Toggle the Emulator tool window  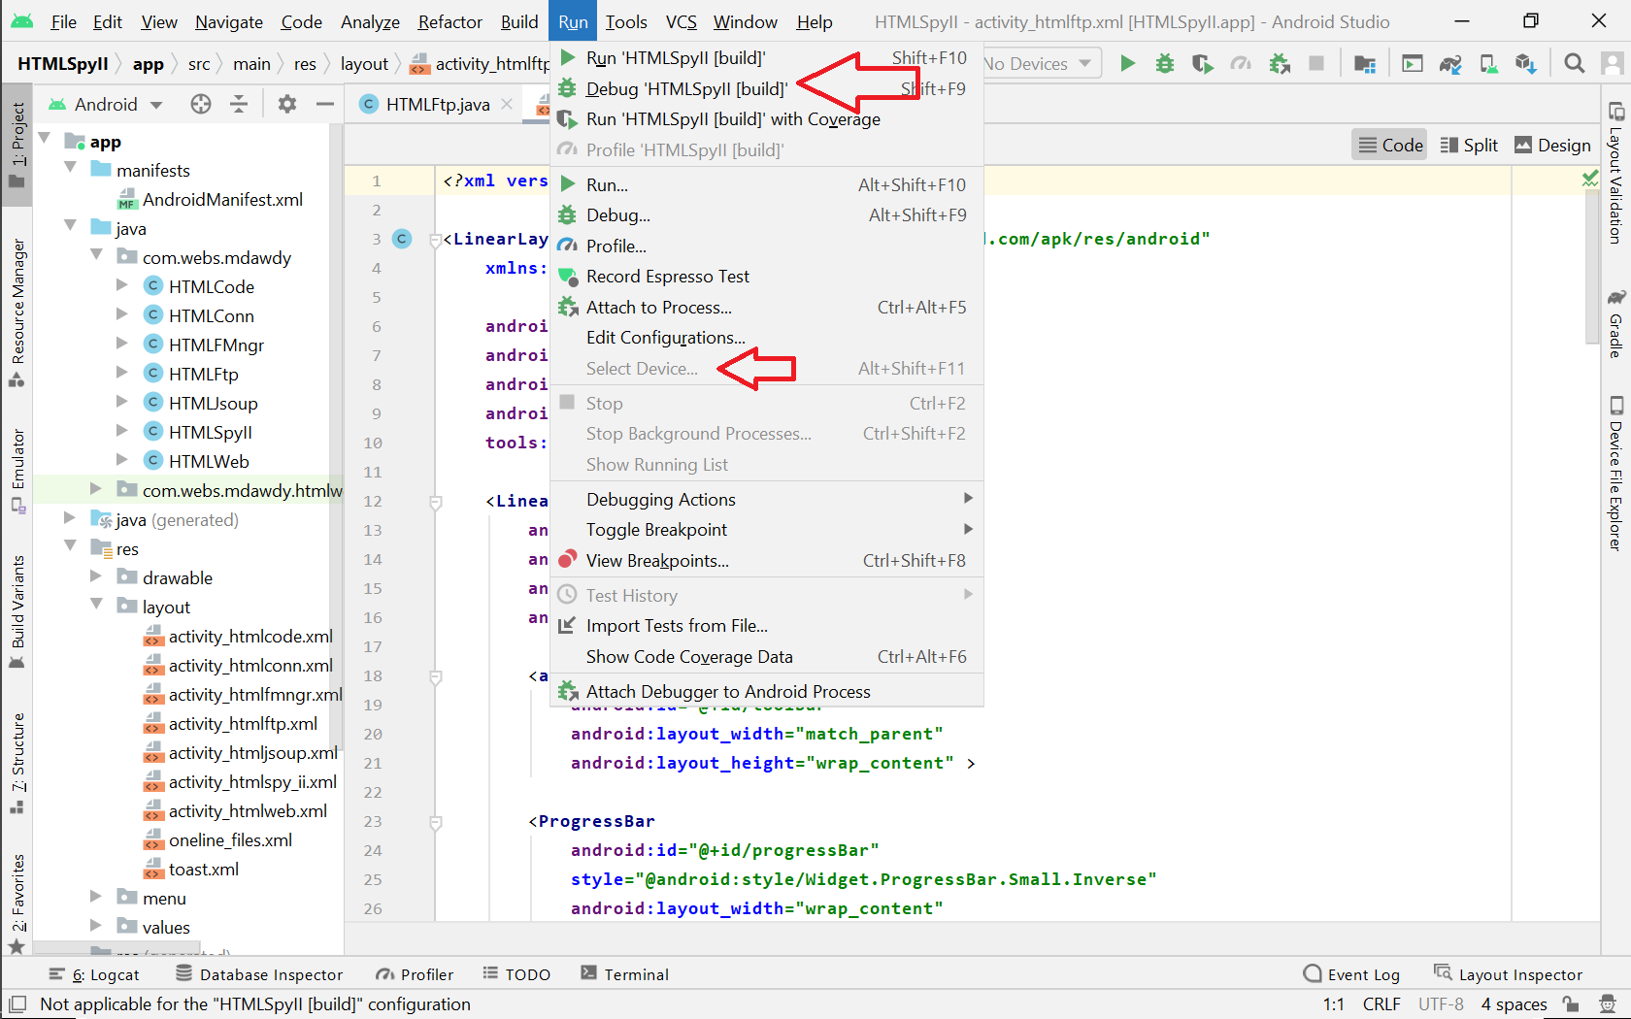[x=17, y=471]
